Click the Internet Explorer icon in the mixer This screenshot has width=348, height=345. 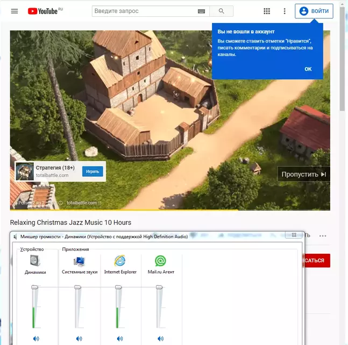[120, 261]
